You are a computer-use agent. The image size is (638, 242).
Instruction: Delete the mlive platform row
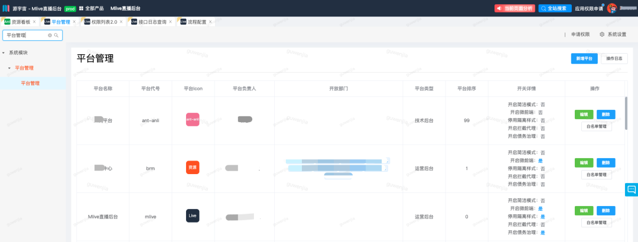pyautogui.click(x=606, y=211)
